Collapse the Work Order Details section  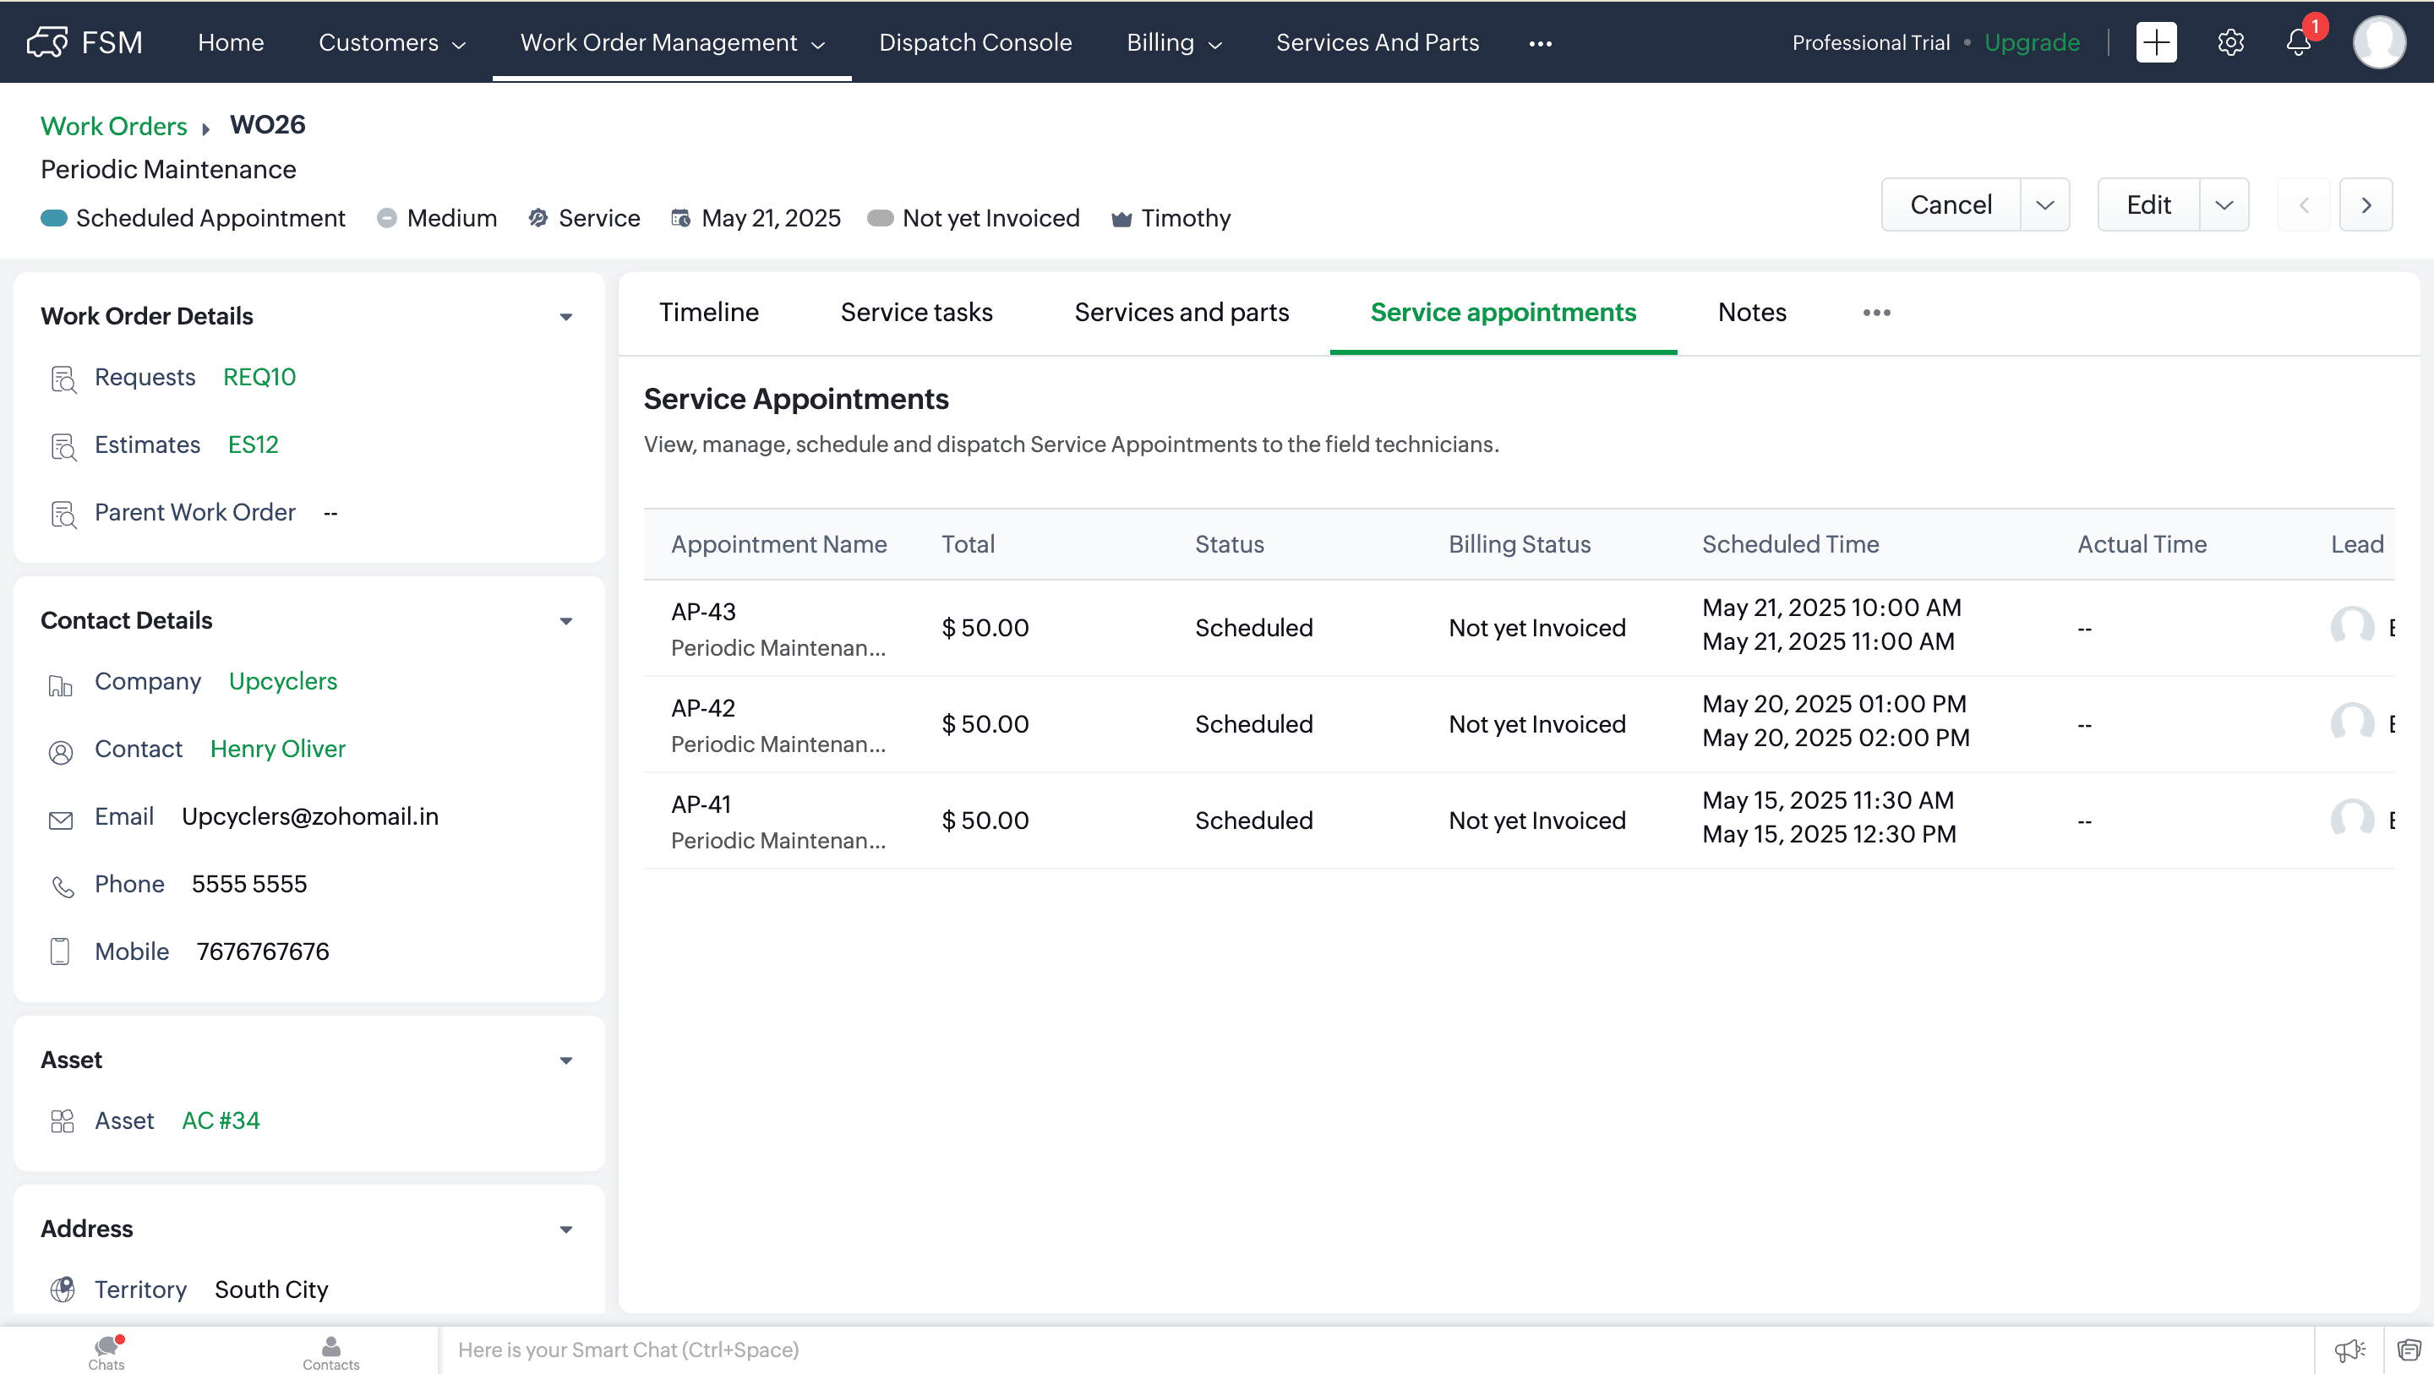click(x=566, y=317)
